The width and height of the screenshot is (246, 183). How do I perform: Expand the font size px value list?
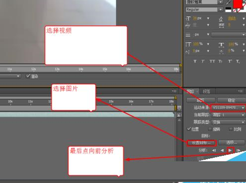208,18
